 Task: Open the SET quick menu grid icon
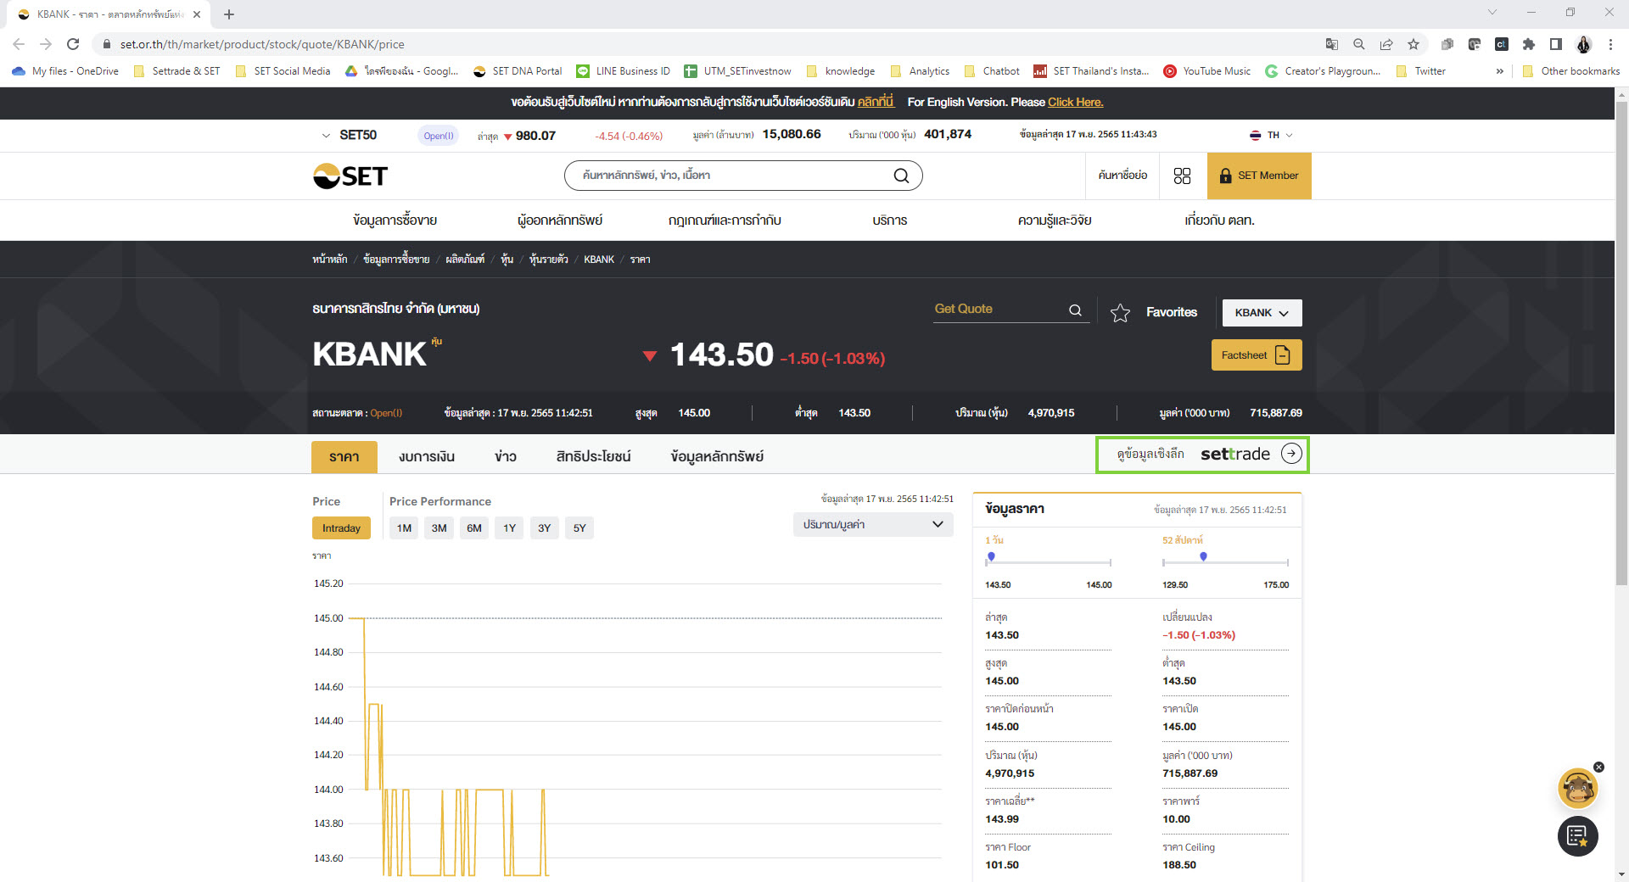[1183, 176]
